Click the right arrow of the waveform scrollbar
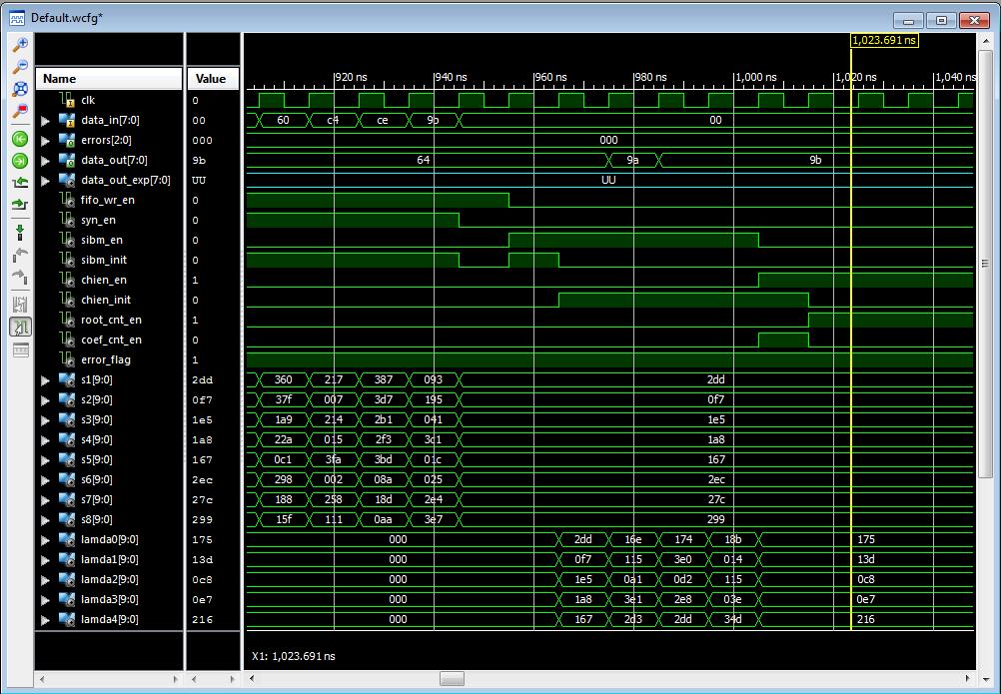The image size is (1001, 694). 967,679
